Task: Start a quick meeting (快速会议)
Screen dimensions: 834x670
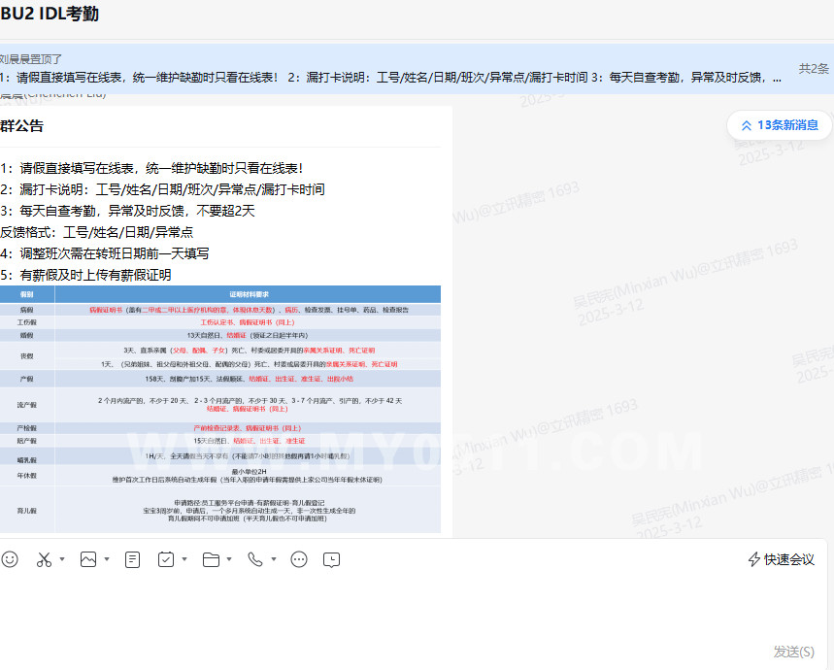Action: click(781, 559)
